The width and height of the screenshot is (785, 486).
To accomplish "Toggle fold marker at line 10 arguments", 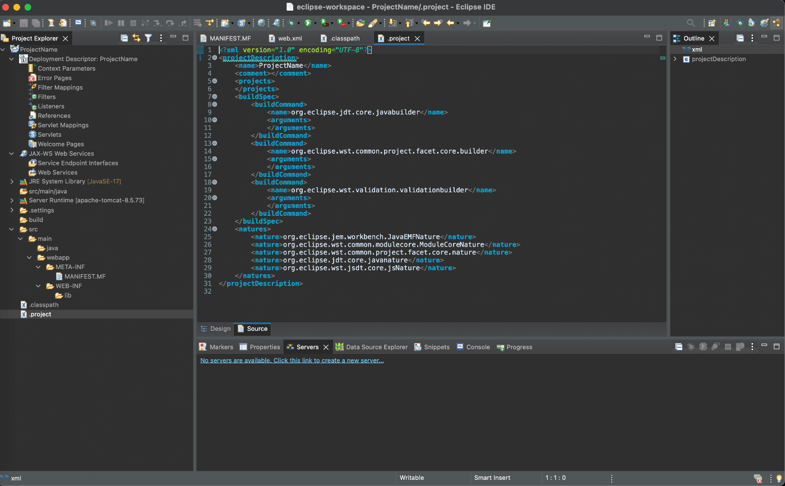I will tap(215, 120).
